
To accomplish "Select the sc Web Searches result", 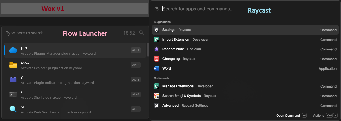I will (x=75, y=109).
